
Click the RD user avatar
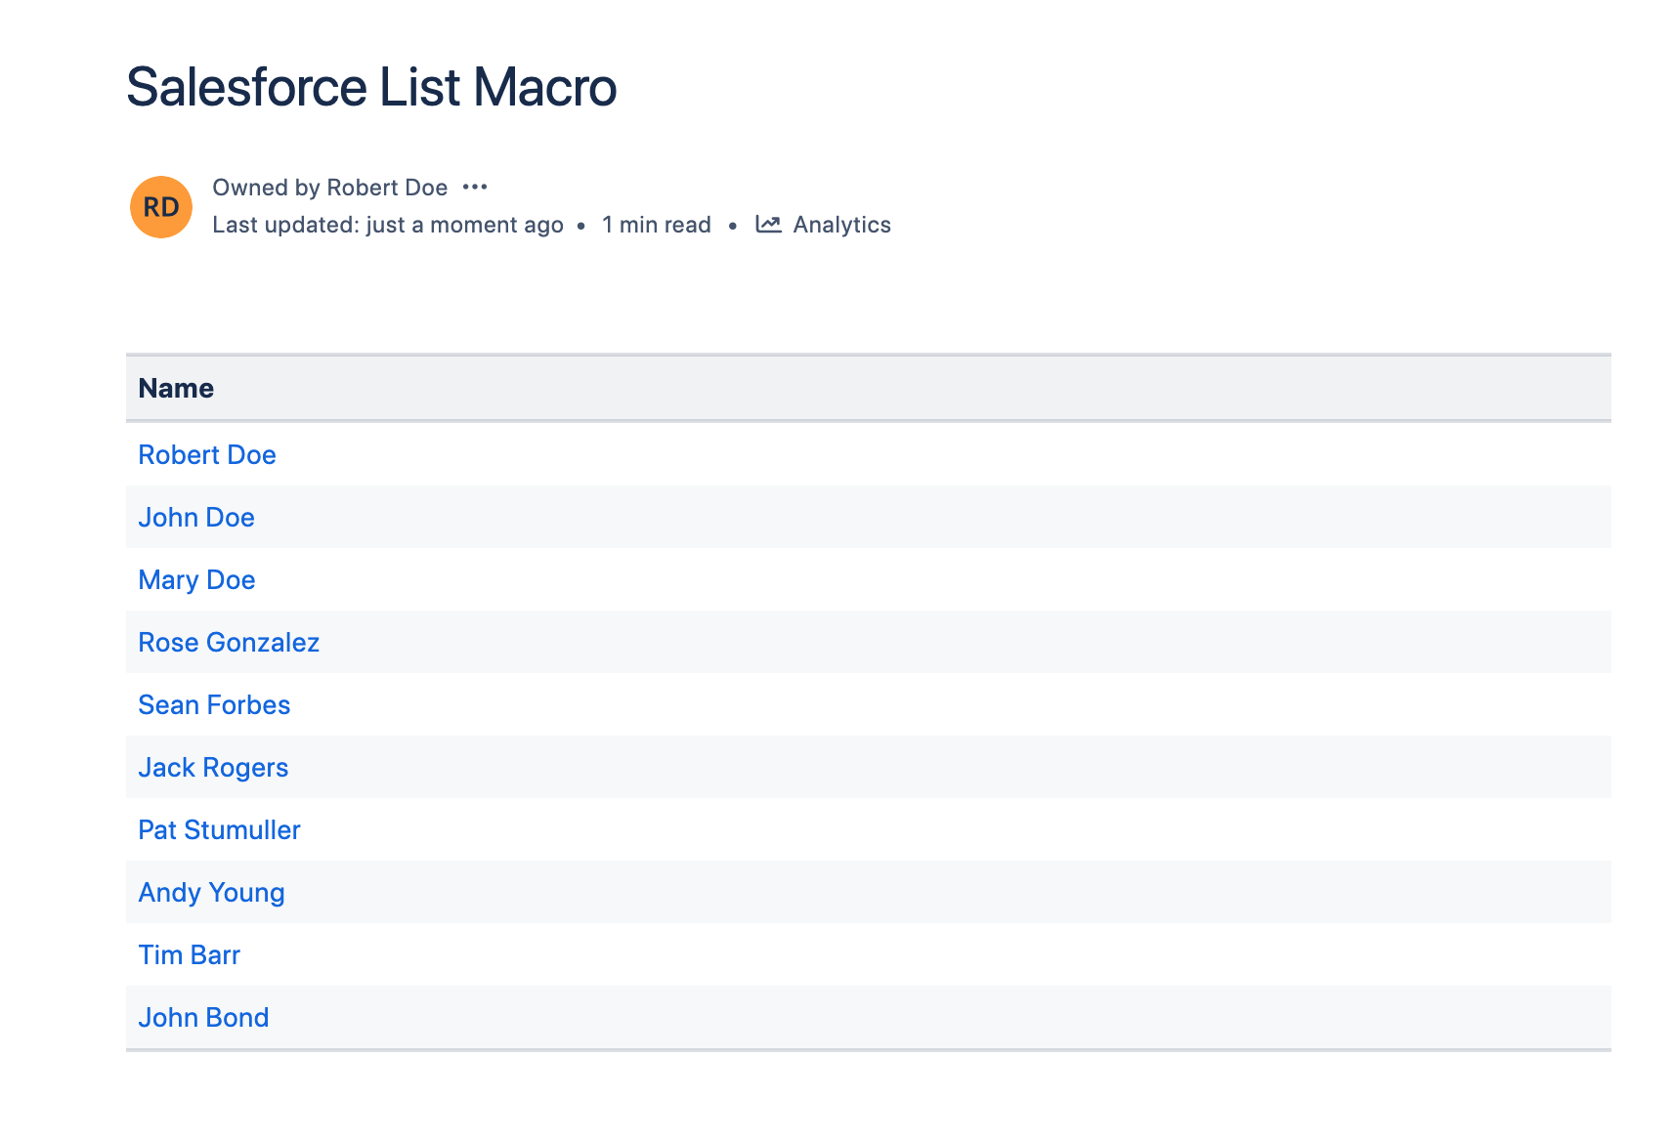tap(161, 207)
